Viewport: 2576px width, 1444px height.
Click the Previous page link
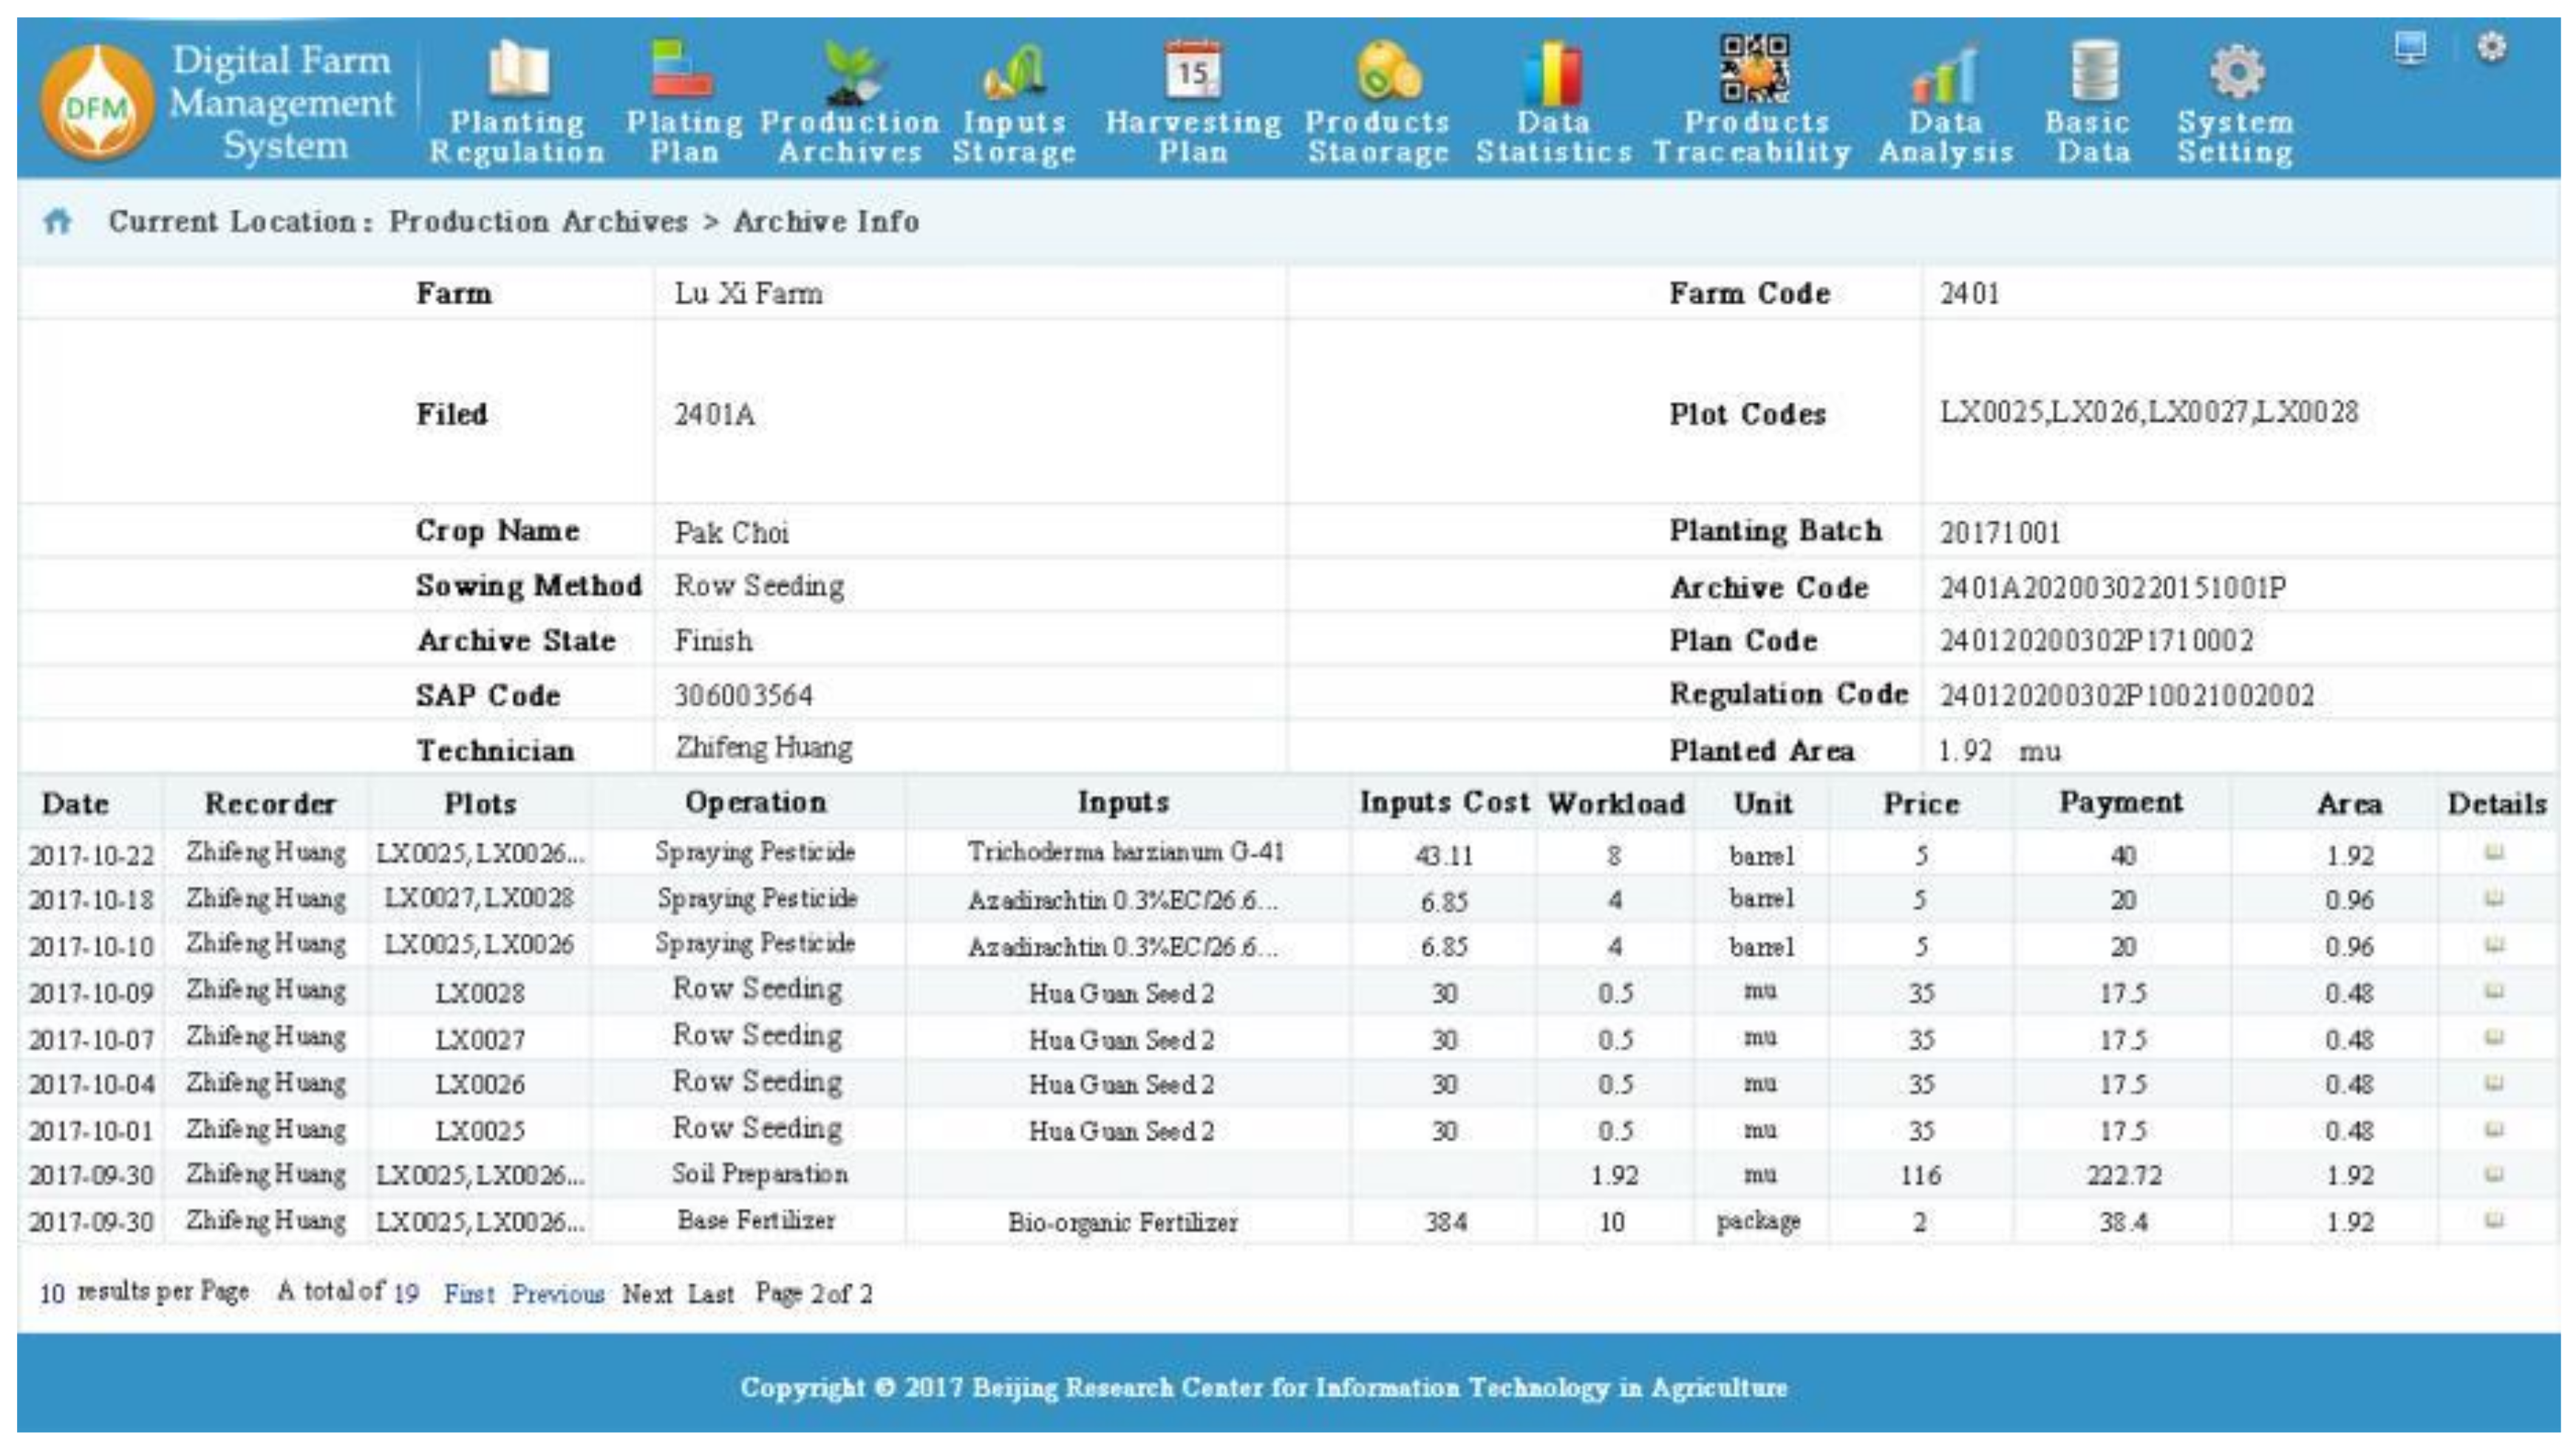557,1294
